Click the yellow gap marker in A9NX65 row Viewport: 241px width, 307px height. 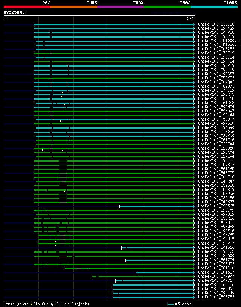[x=55, y=237]
